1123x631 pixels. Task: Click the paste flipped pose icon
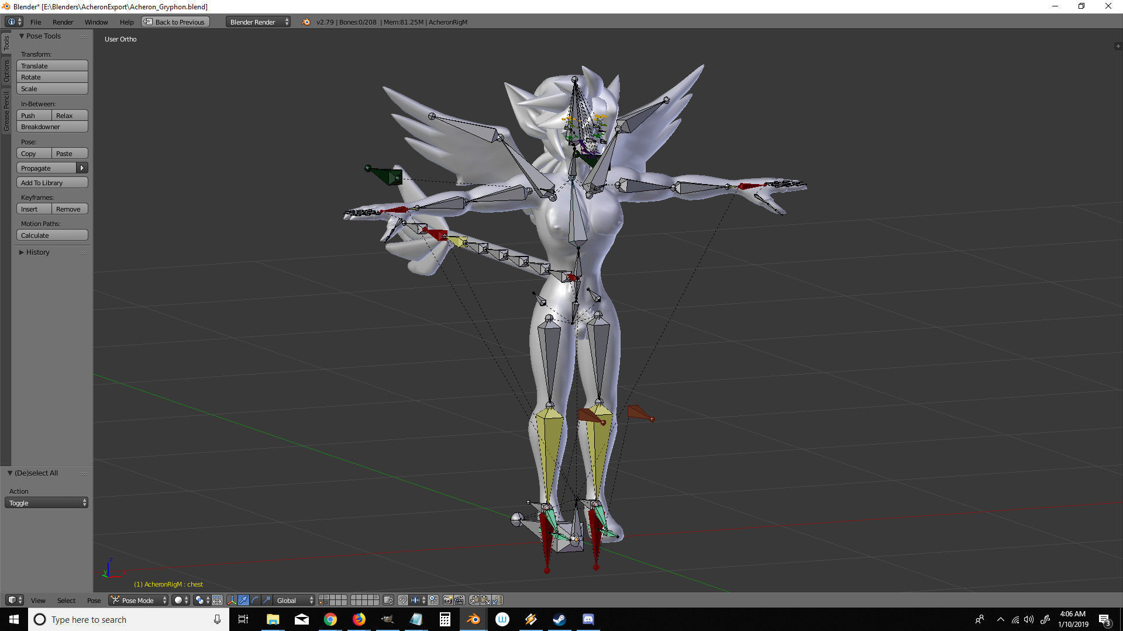[x=497, y=600]
